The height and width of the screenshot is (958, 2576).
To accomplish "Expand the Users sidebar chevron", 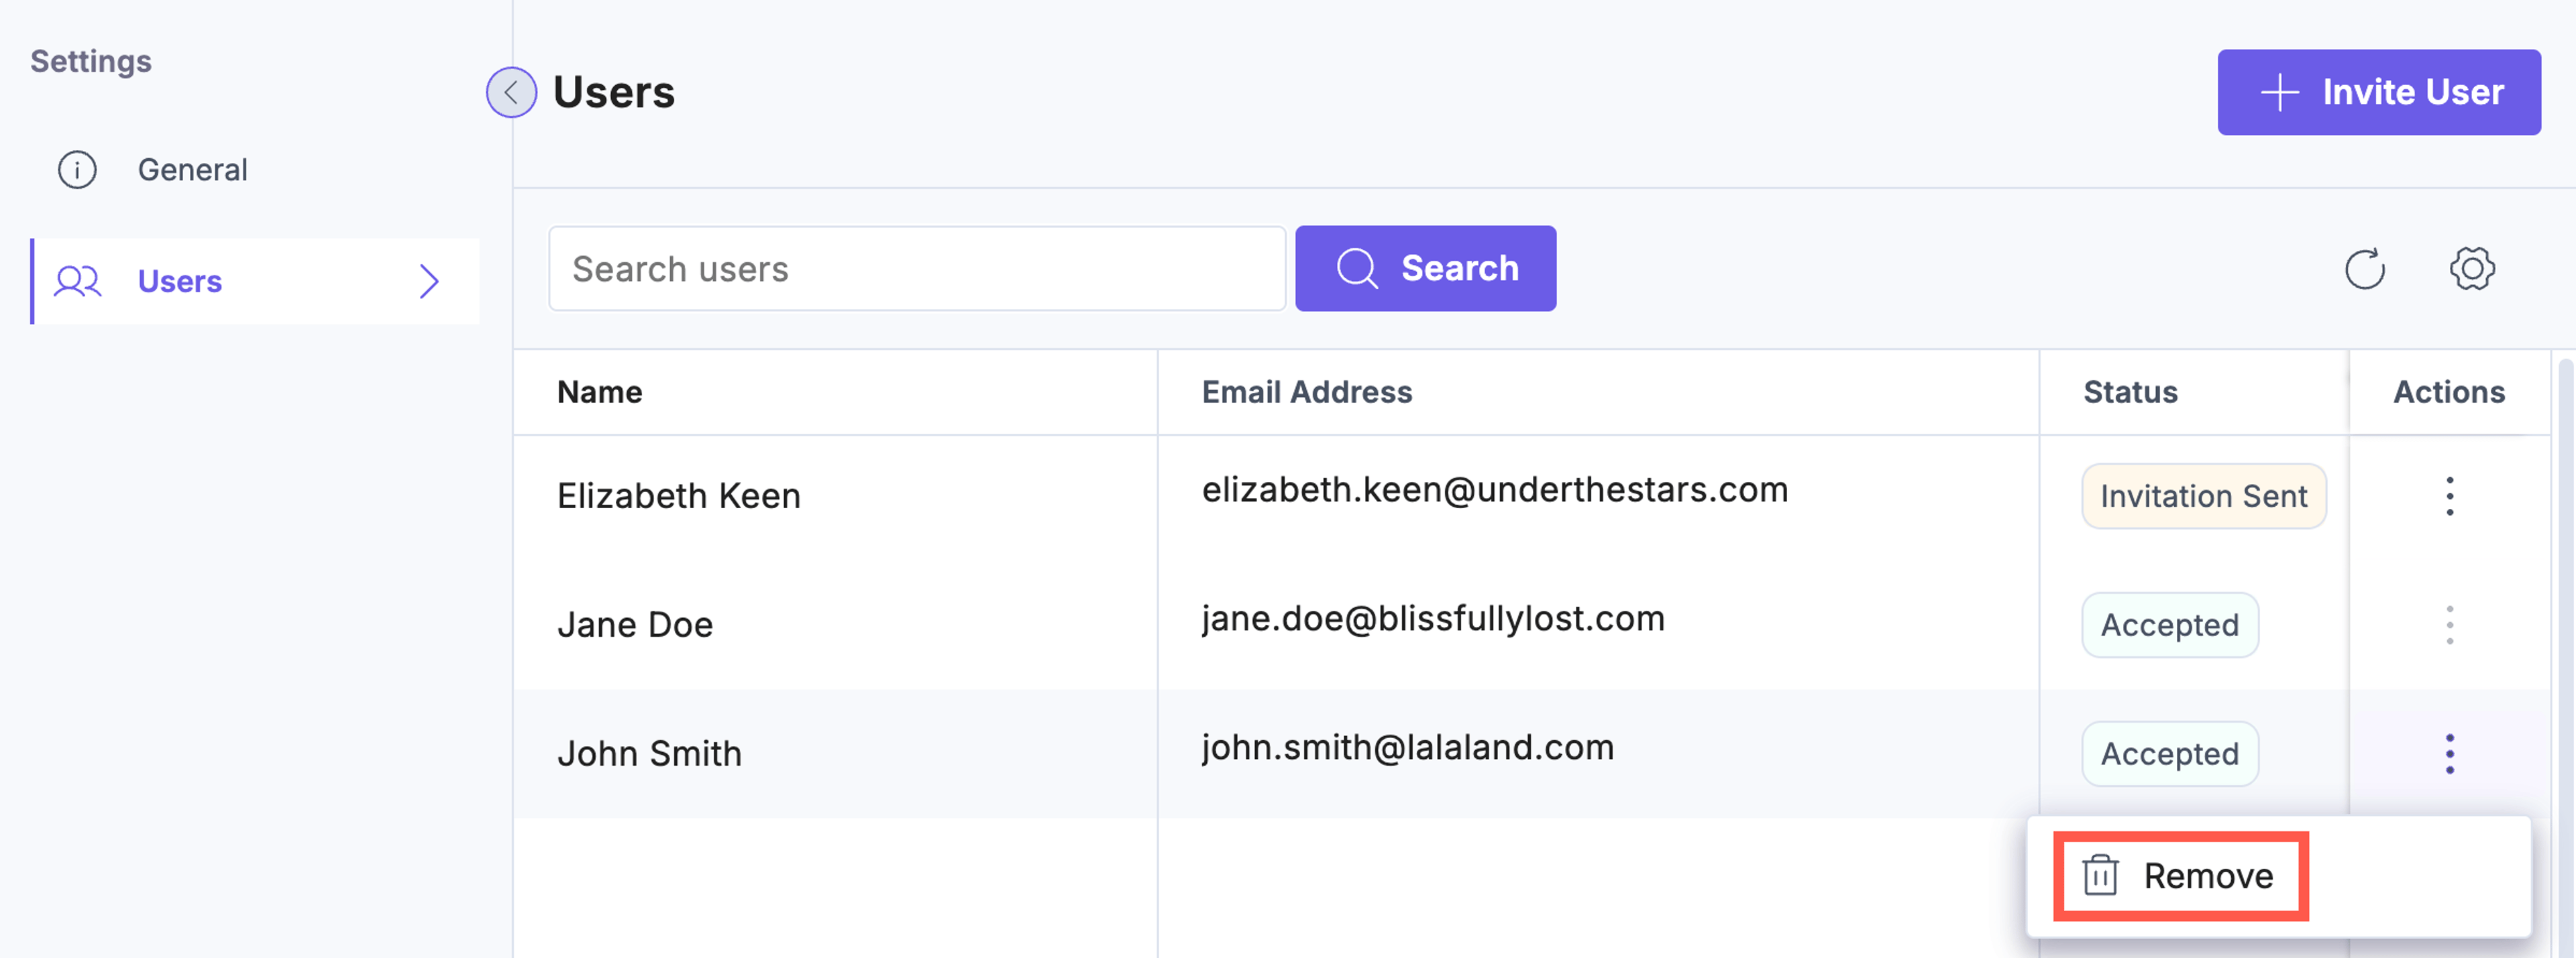I will [x=429, y=282].
